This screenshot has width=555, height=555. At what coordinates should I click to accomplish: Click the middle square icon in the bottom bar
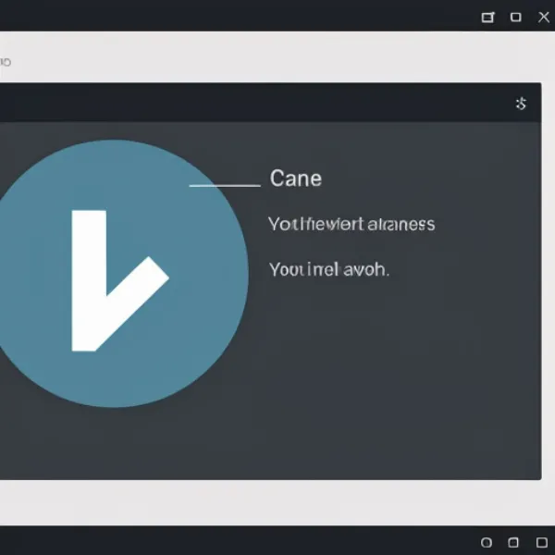[514, 542]
